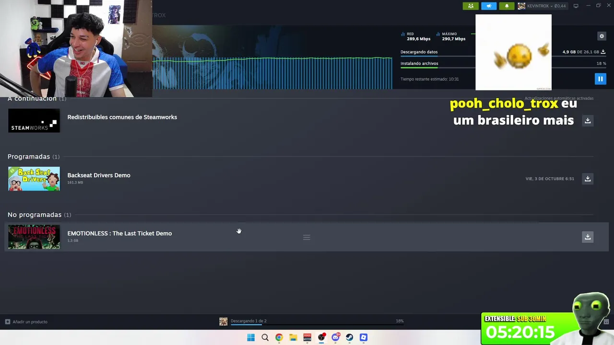
Task: Click the Programadas section header
Action: tap(34, 157)
